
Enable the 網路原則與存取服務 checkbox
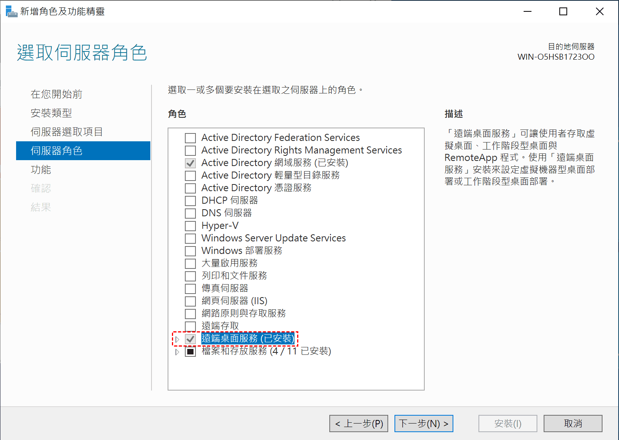[190, 314]
